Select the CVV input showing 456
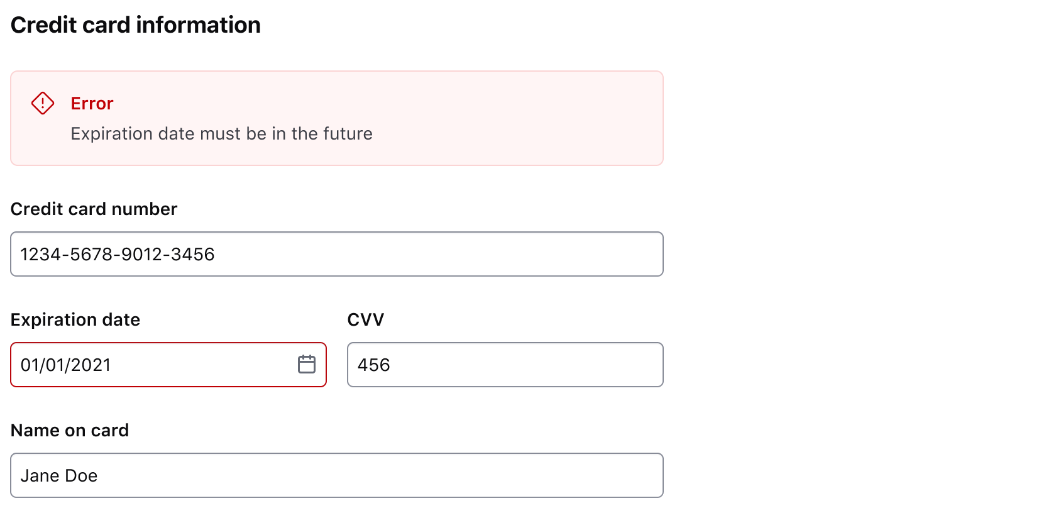 click(x=505, y=365)
